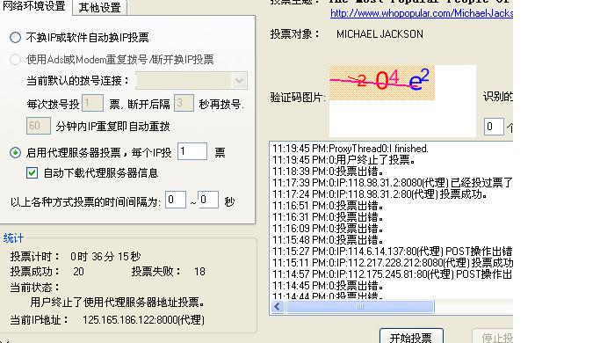Open the whopopular.com MichaelJackson link
The width and height of the screenshot is (600, 343).
tap(422, 13)
